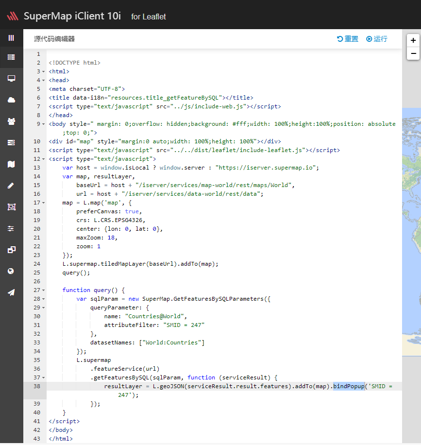Collapse the fold arrow at line 37
421x445 pixels.
coord(43,377)
